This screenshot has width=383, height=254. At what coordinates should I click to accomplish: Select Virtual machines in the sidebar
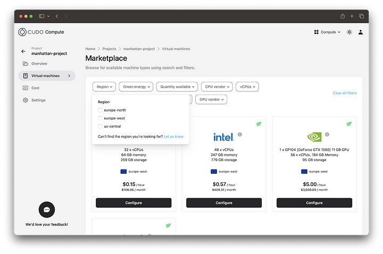47,75
